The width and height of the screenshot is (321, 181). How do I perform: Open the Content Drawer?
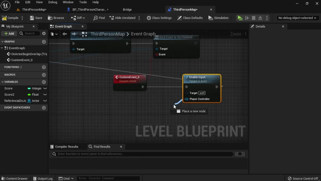pos(14,178)
